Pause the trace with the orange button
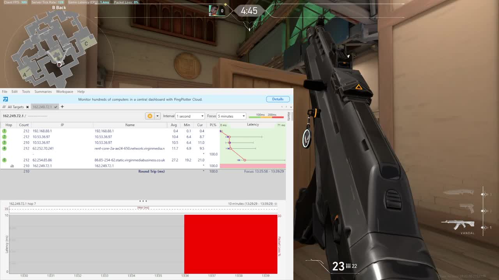The width and height of the screenshot is (499, 280). pyautogui.click(x=150, y=116)
